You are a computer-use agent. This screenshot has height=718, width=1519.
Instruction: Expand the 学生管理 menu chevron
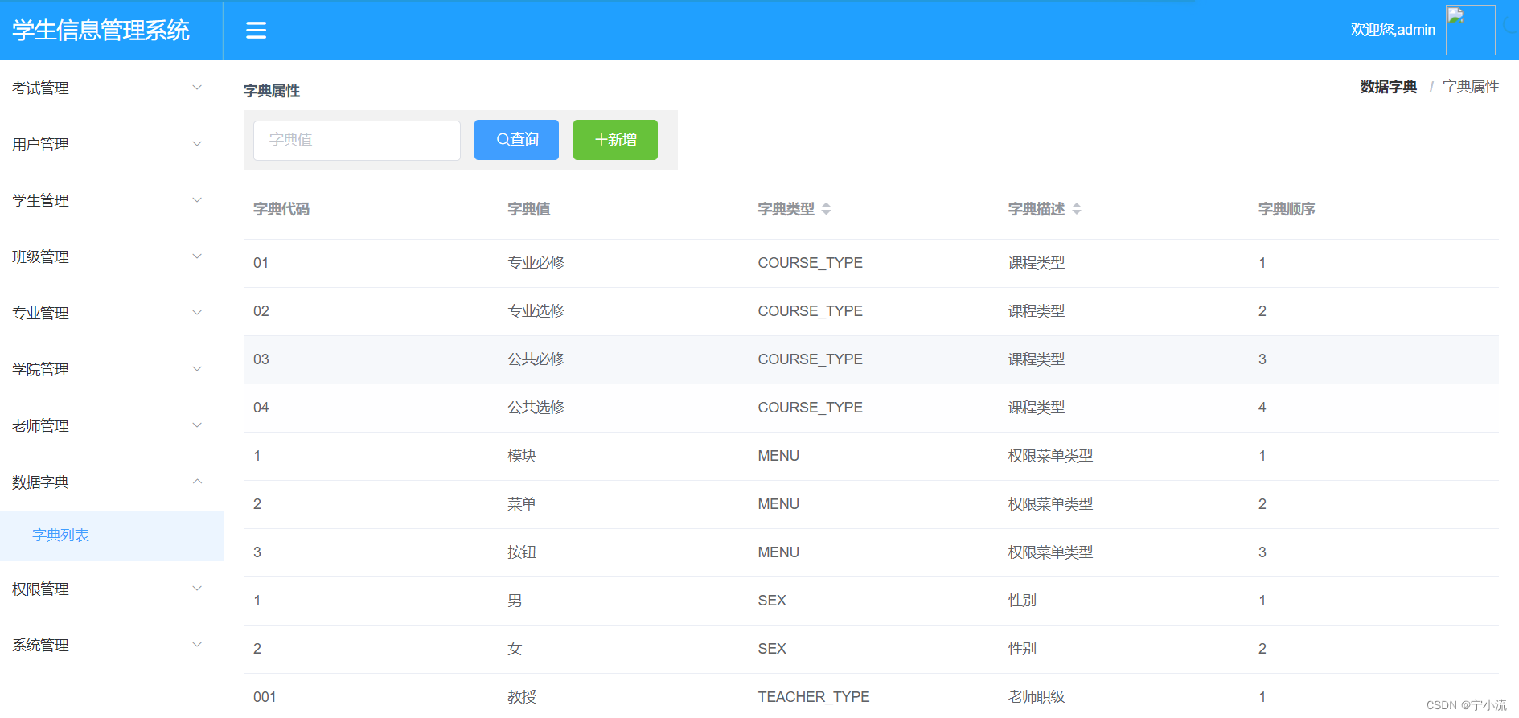197,200
